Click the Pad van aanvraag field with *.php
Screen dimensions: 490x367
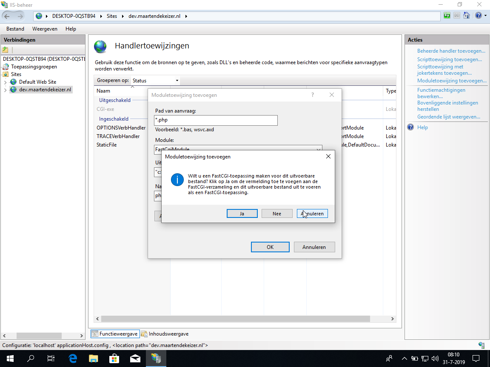tap(216, 120)
